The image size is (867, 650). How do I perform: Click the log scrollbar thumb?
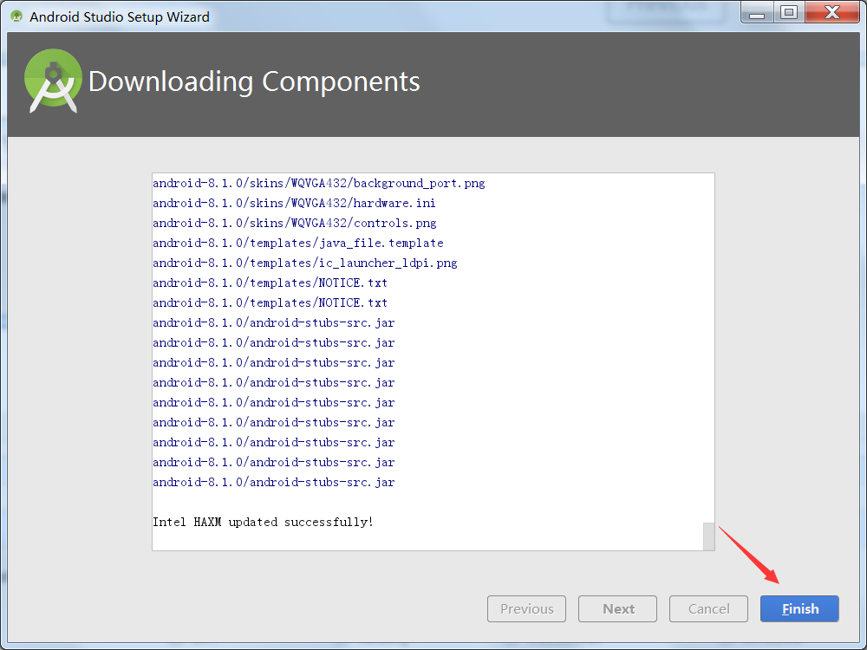[x=708, y=536]
